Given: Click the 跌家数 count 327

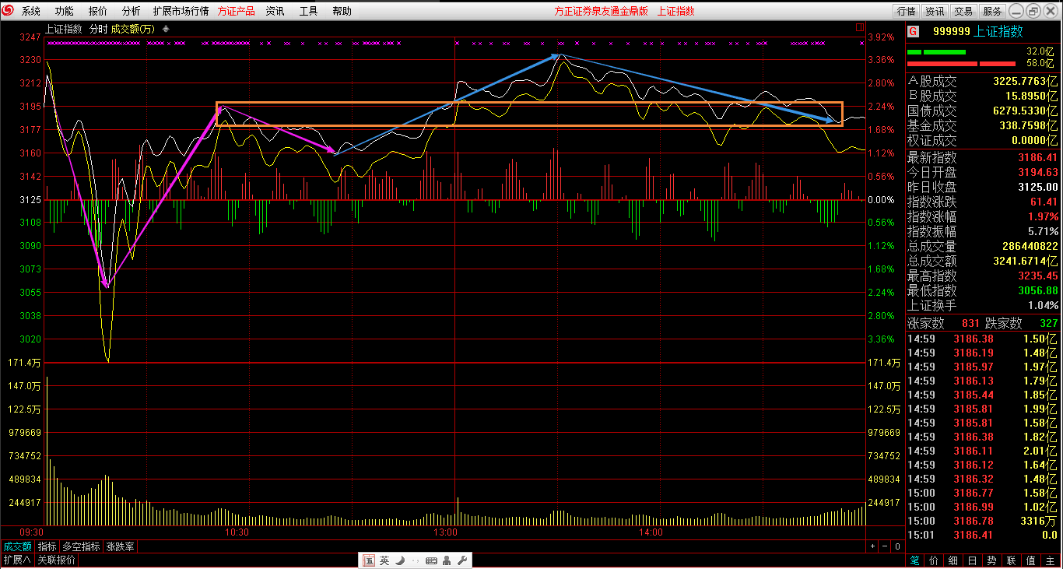Looking at the screenshot, I should tap(1049, 323).
